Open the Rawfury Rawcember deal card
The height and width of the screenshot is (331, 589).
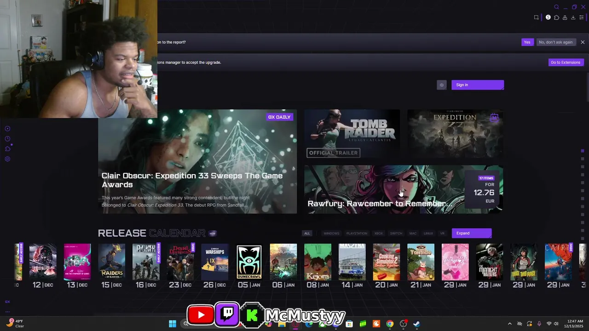pyautogui.click(x=404, y=189)
